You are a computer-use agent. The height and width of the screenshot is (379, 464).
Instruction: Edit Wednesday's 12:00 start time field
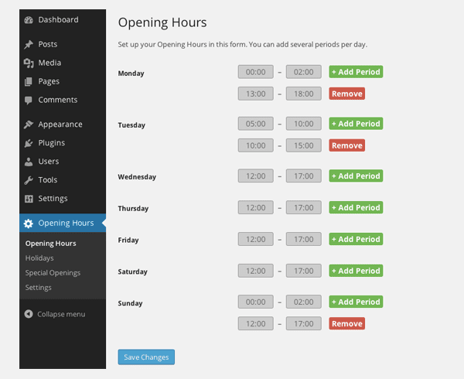(256, 176)
